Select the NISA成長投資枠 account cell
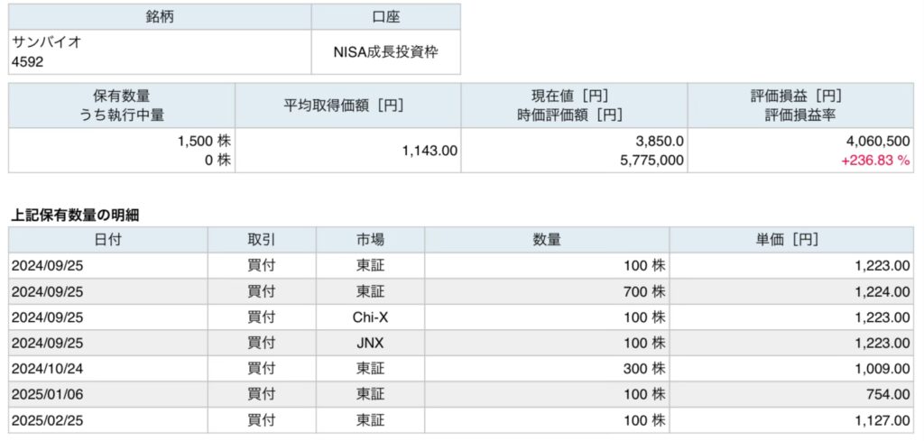The image size is (924, 441). [385, 52]
